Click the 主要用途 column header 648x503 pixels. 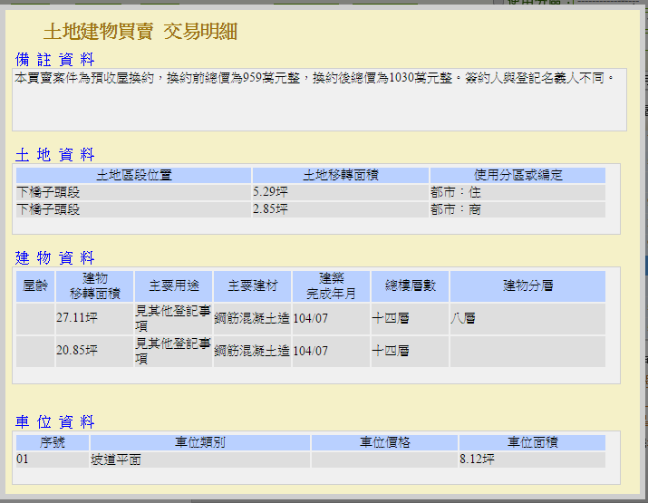click(x=174, y=286)
